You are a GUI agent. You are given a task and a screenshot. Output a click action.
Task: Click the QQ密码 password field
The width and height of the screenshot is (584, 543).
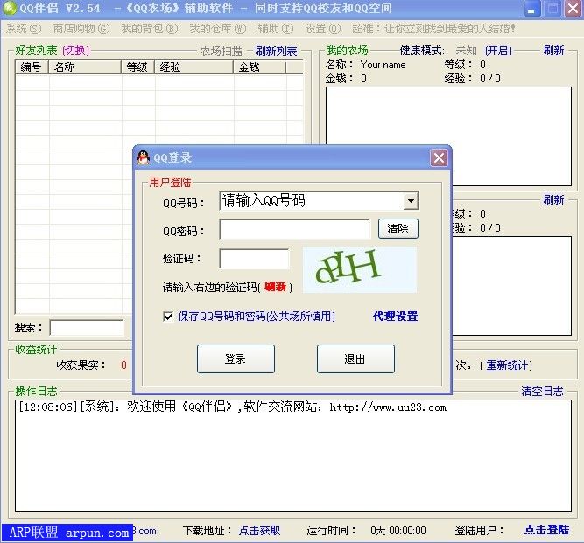[x=295, y=229]
